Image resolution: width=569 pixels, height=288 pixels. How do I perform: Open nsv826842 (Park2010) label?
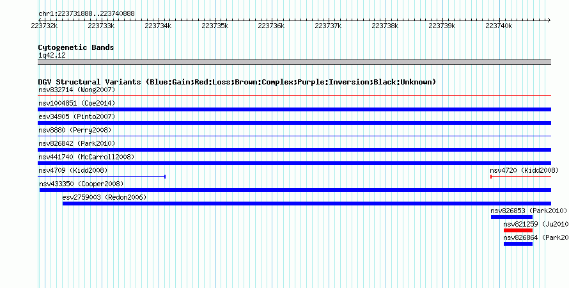(x=77, y=143)
